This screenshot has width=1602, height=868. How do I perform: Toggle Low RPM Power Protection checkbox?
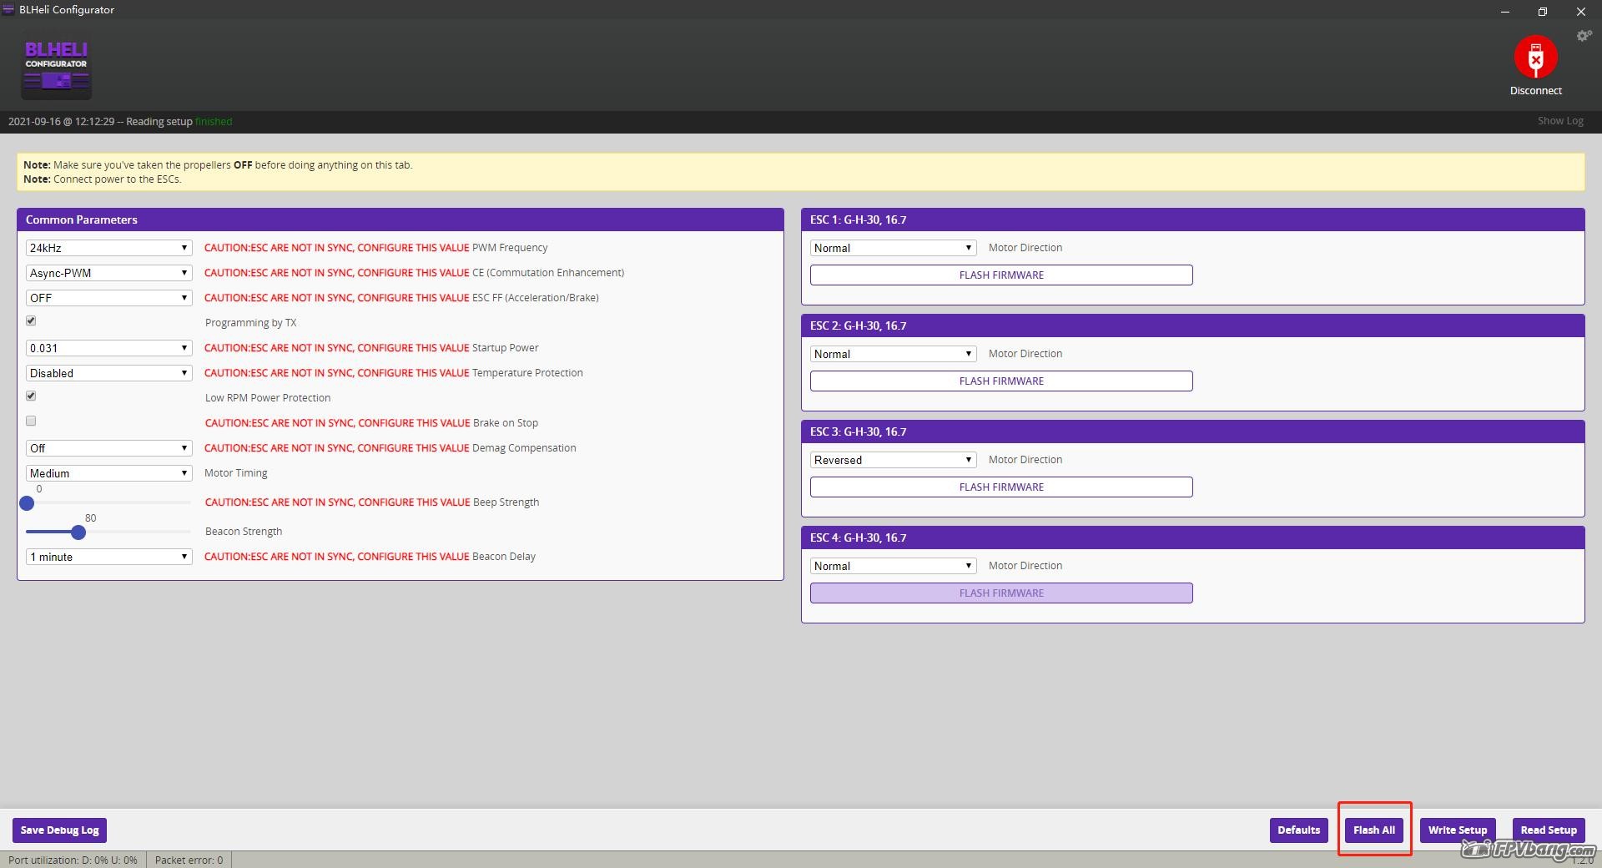[x=31, y=396]
